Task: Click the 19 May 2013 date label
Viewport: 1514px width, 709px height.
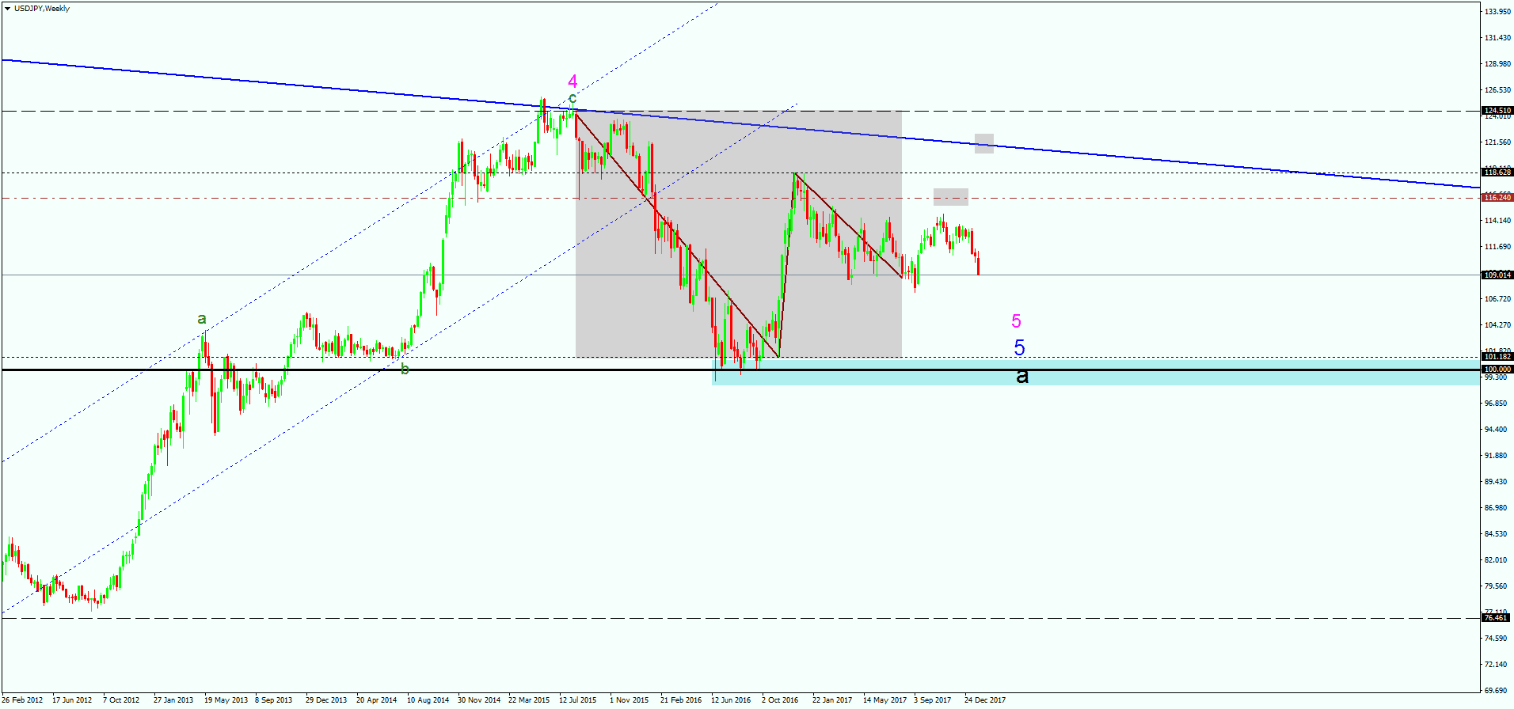Action: point(226,700)
